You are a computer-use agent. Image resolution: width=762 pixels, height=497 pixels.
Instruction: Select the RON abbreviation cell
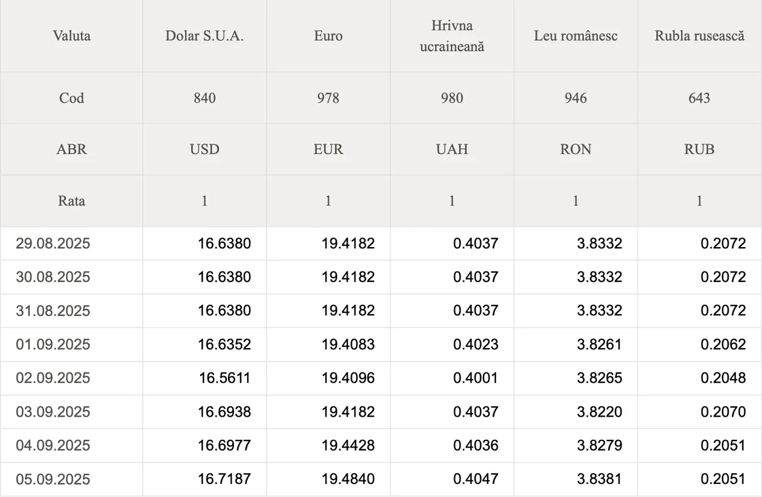click(x=576, y=149)
